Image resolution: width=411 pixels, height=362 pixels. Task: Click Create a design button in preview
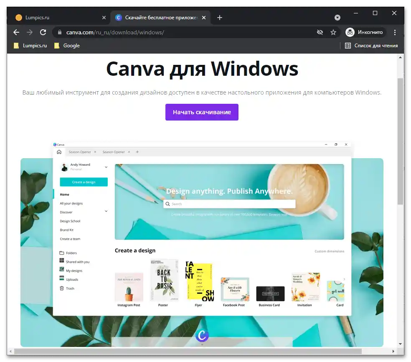84,182
